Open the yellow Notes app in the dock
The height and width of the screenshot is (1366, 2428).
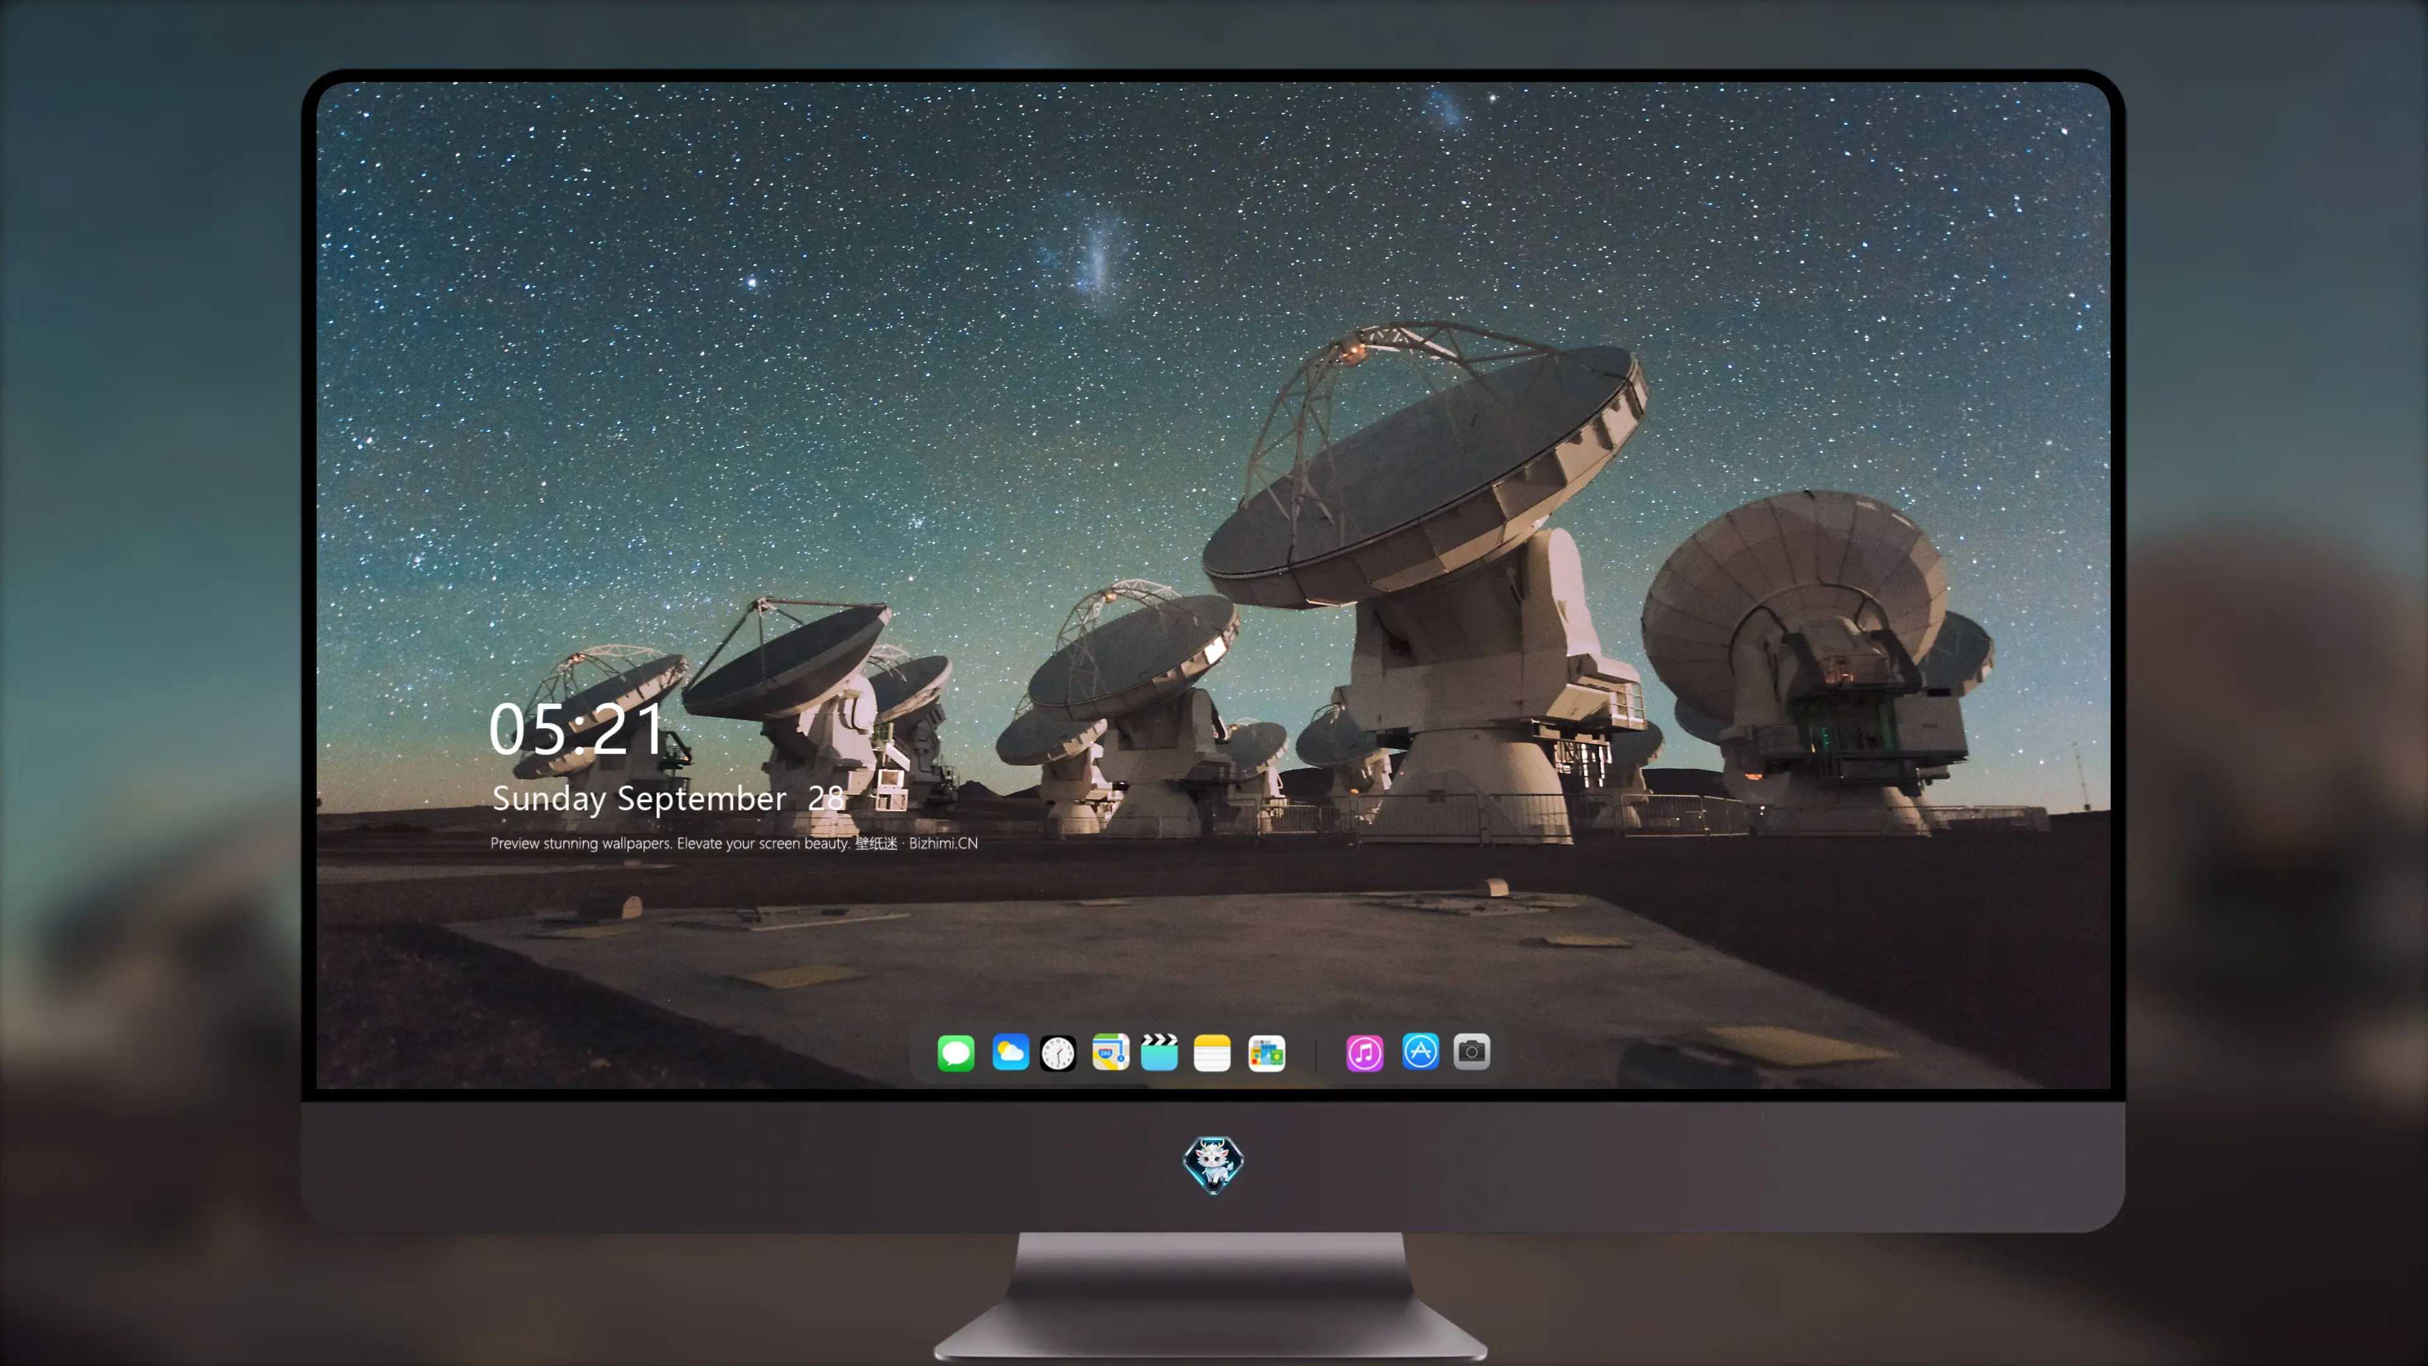(1212, 1053)
